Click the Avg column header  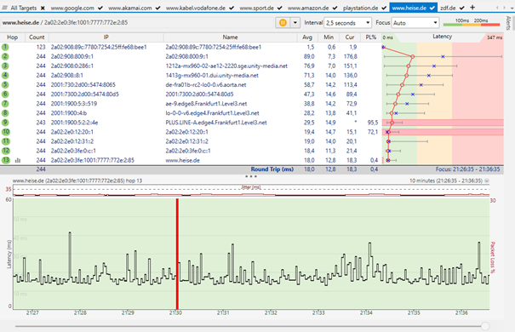coord(307,37)
